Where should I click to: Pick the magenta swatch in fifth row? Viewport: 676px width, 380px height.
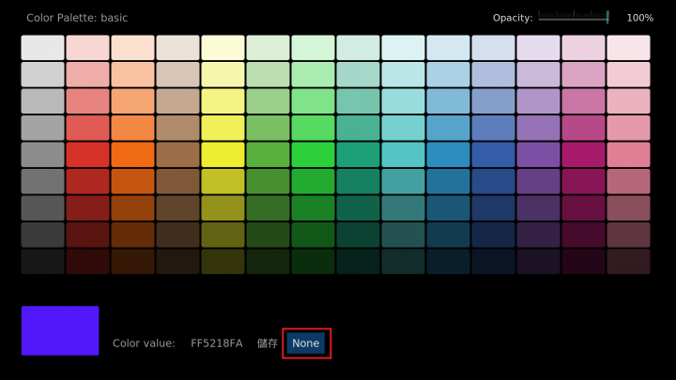tap(583, 154)
